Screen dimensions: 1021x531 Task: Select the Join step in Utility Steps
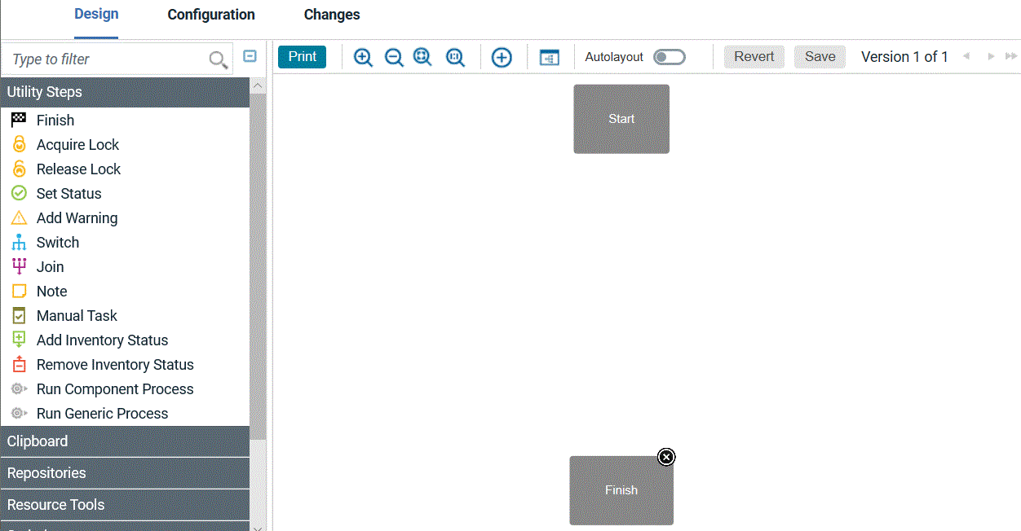click(50, 266)
